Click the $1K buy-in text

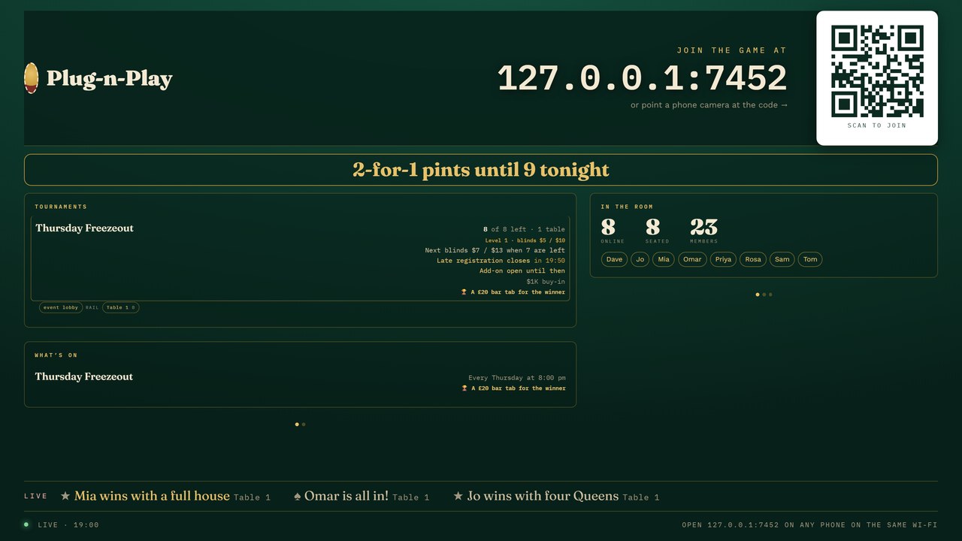coord(546,282)
